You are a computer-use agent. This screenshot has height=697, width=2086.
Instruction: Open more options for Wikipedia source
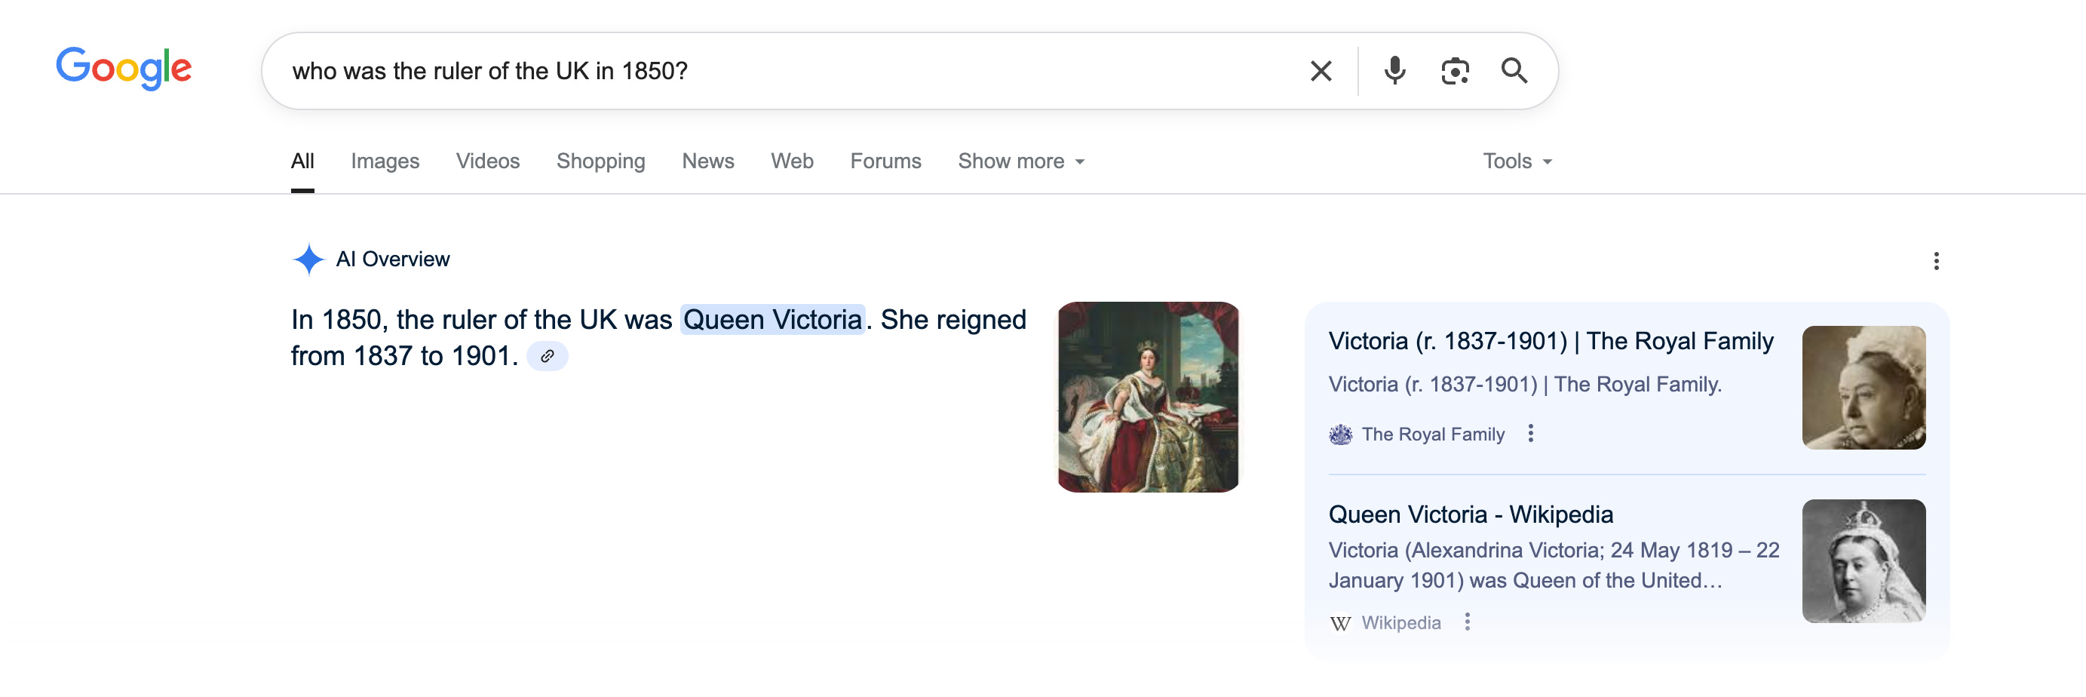[1467, 622]
